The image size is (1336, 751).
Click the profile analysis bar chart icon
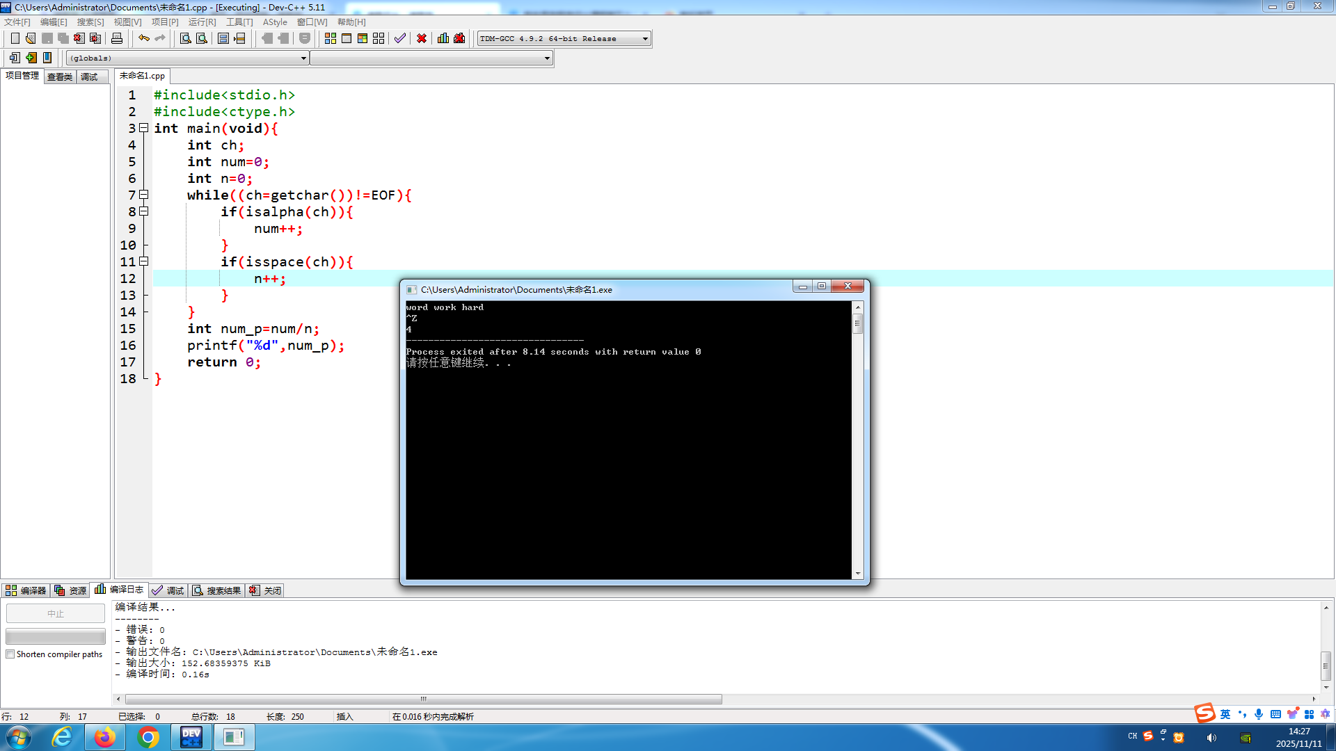[443, 38]
